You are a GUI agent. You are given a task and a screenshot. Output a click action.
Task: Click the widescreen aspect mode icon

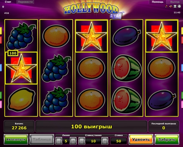(x=175, y=6)
